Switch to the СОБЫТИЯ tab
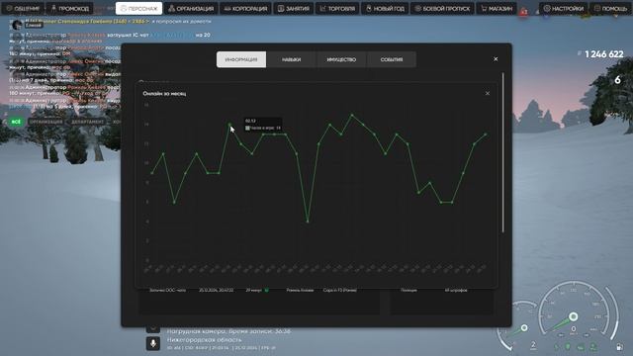 pos(392,59)
